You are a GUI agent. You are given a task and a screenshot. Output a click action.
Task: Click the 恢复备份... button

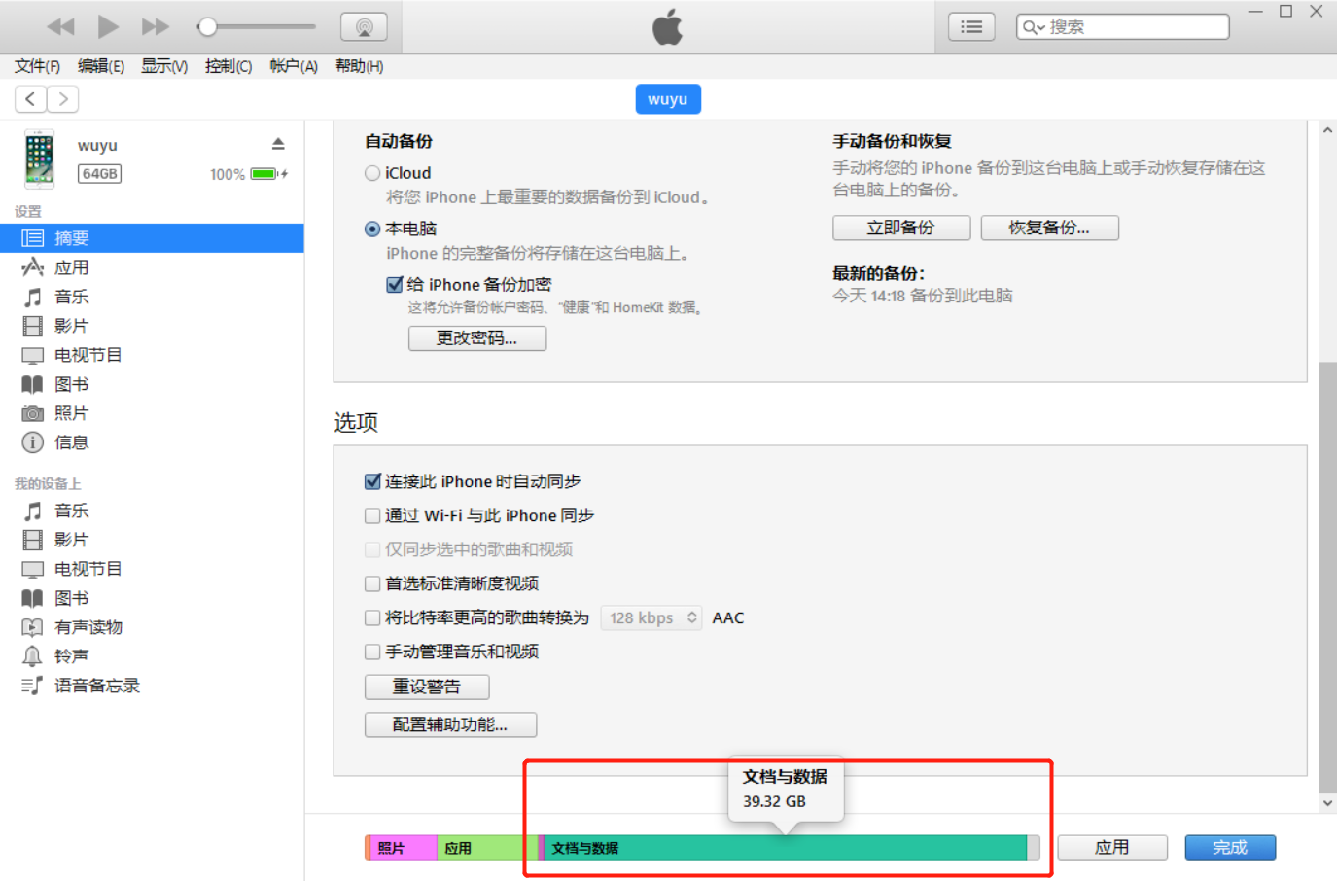click(x=1050, y=228)
